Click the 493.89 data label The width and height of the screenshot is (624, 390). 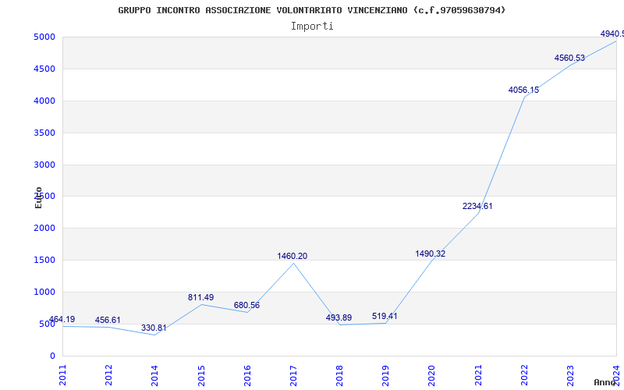coord(339,317)
